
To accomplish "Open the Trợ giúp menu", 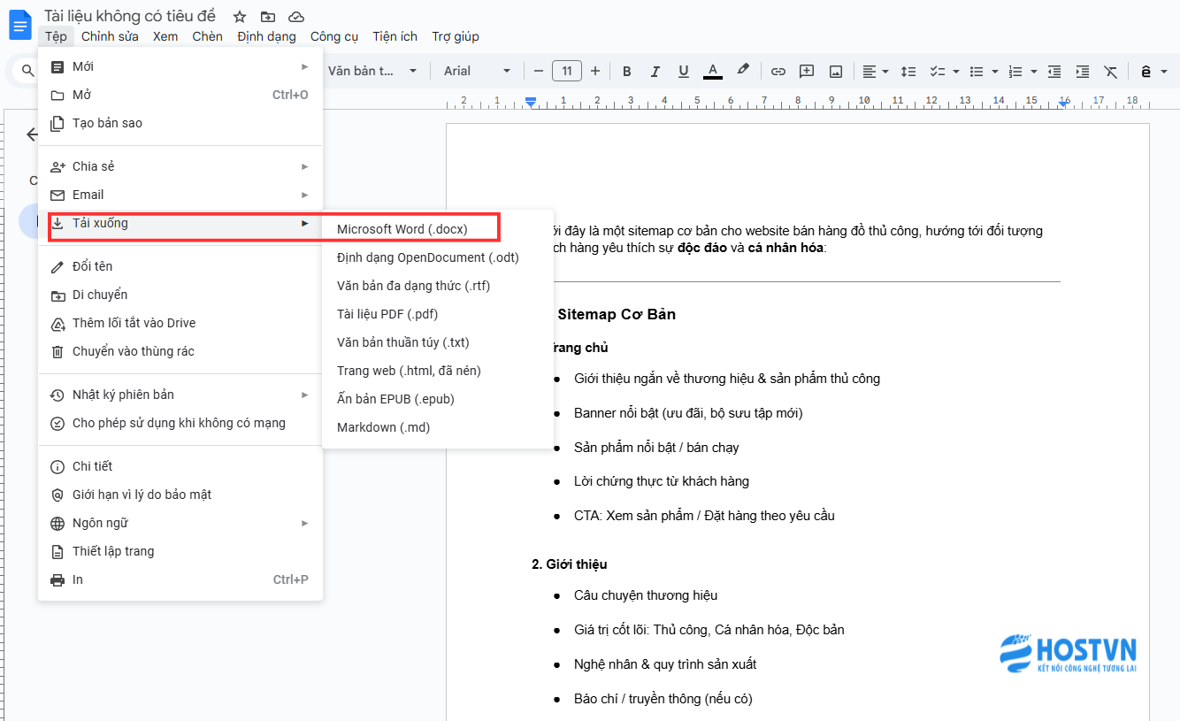I will [456, 36].
